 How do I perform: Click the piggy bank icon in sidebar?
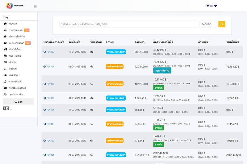click(x=5, y=75)
